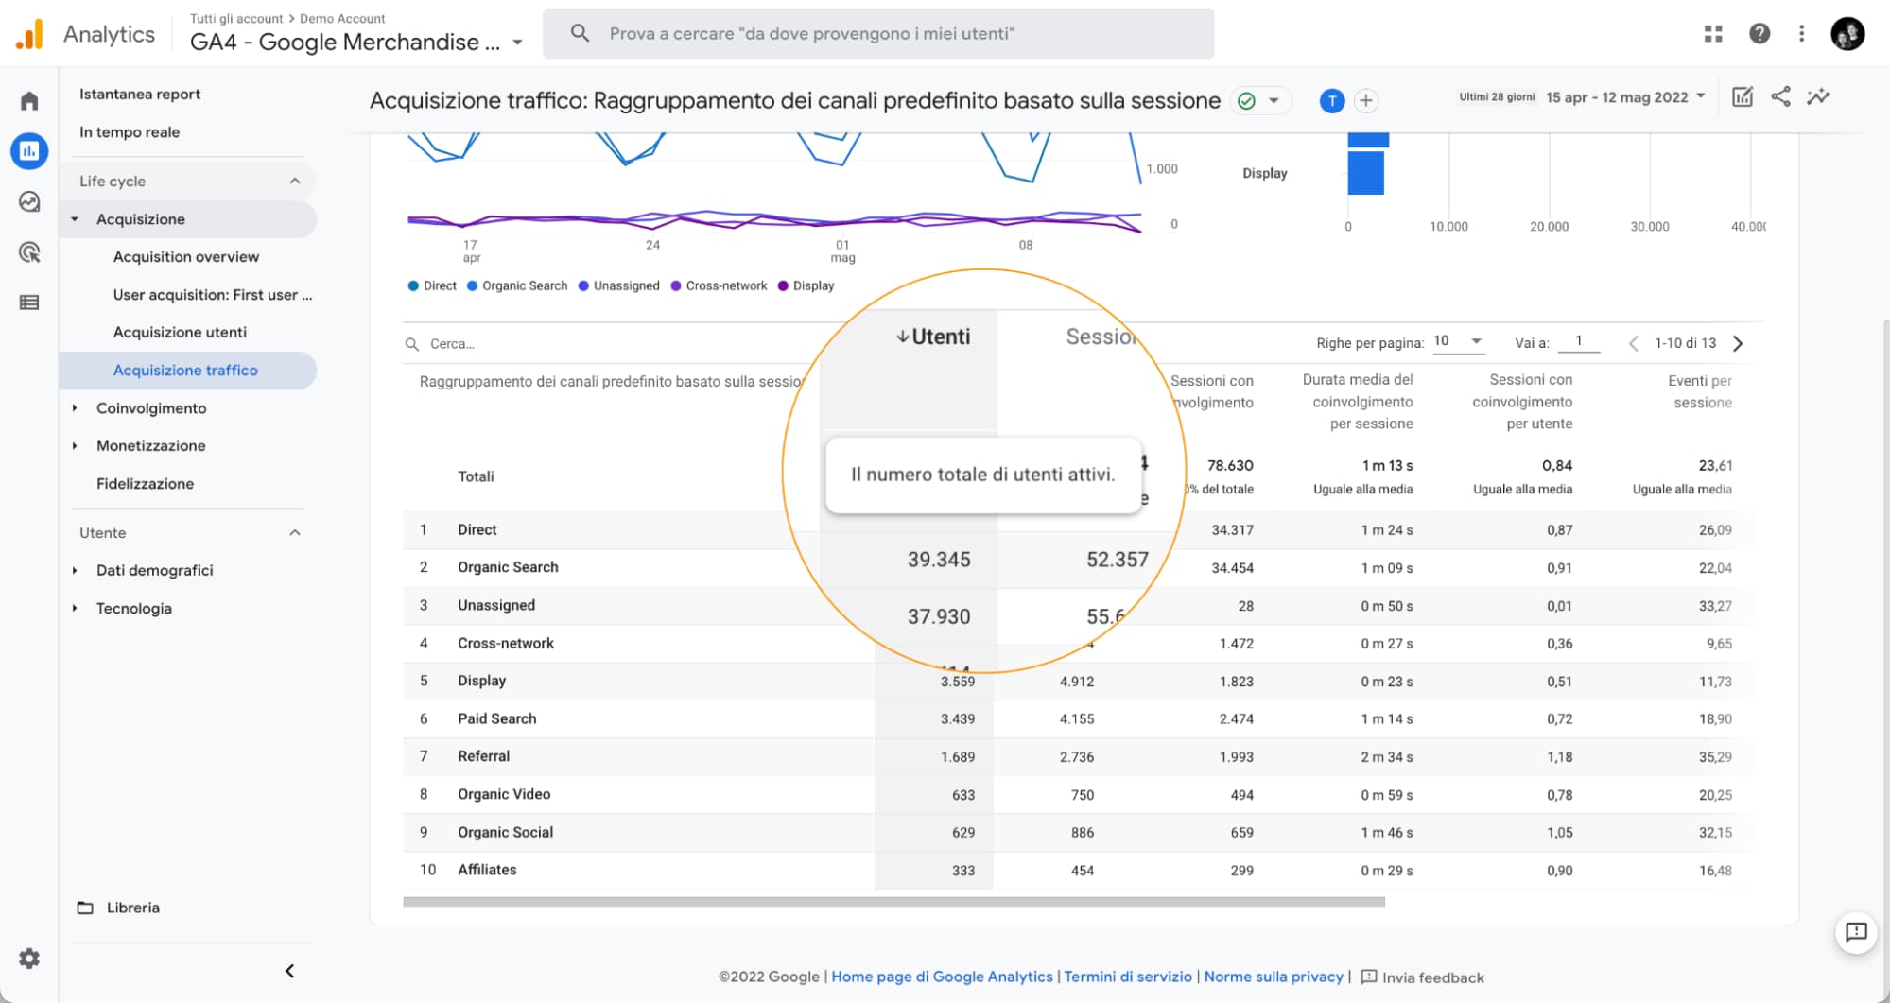Click the customize report pencil icon
The height and width of the screenshot is (1003, 1890).
pos(1742,96)
